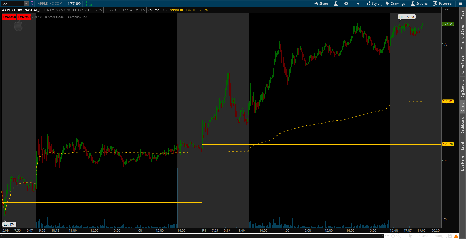
Task: Click the orange warning triangle icon
Action: (x=456, y=236)
